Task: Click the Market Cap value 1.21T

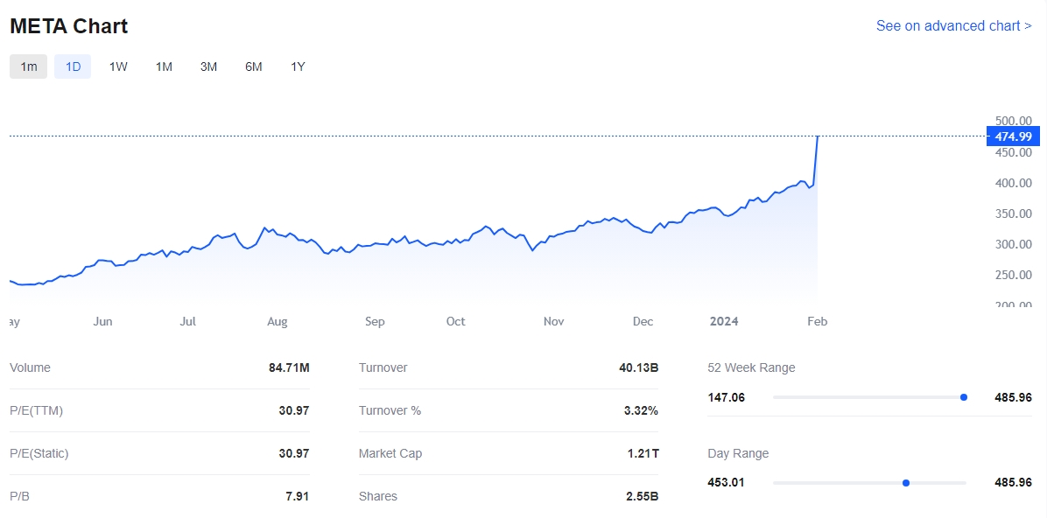Action: 641,453
